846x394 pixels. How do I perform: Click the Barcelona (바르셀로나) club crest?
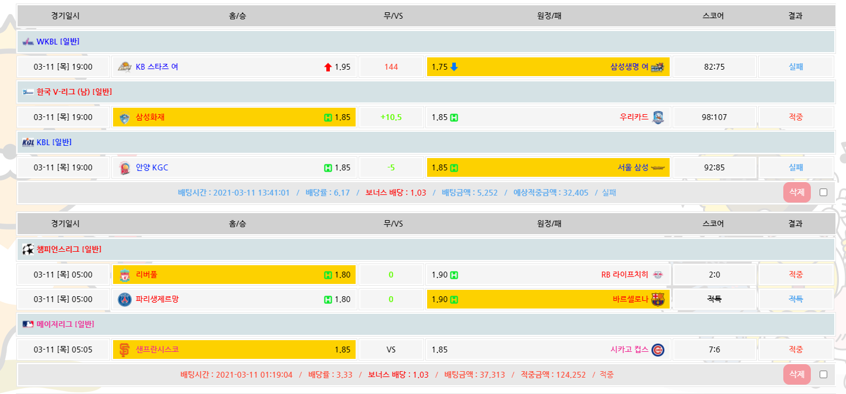(x=658, y=300)
